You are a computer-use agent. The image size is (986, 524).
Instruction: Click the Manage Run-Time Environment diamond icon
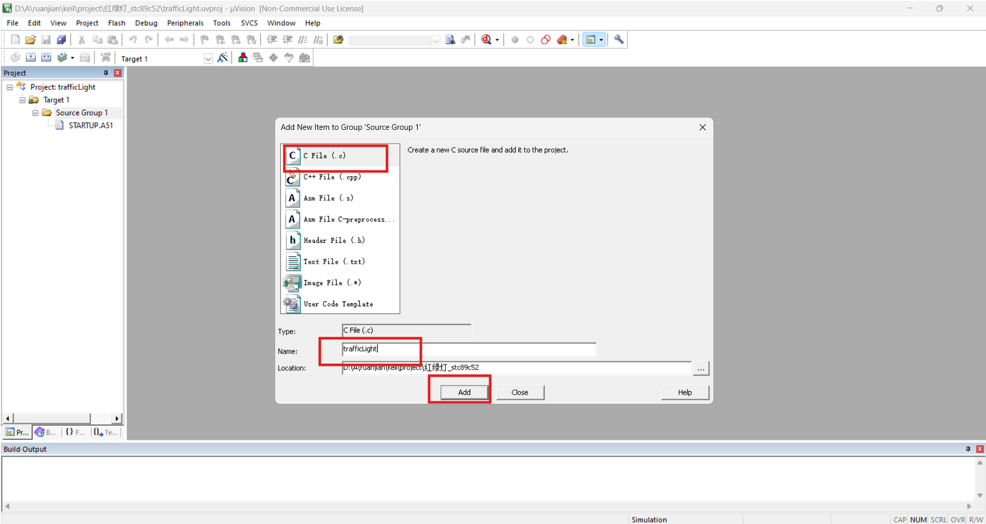tap(274, 57)
